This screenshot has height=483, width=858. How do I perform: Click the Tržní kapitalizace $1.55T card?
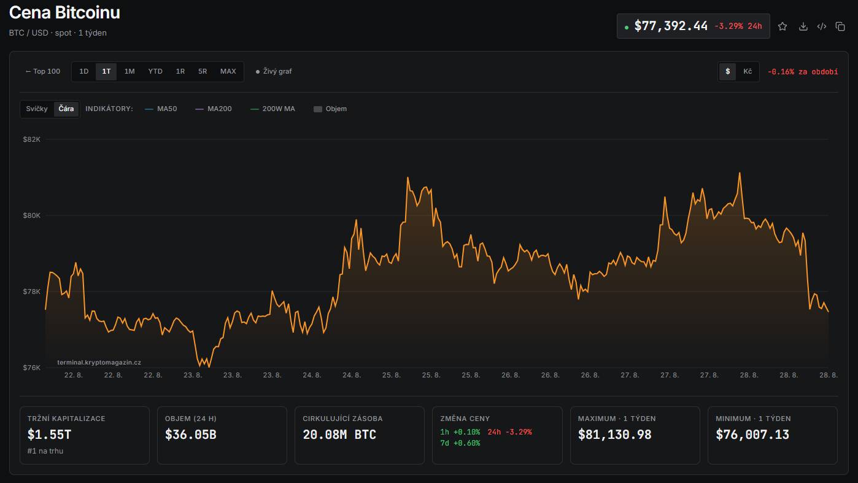pyautogui.click(x=85, y=435)
